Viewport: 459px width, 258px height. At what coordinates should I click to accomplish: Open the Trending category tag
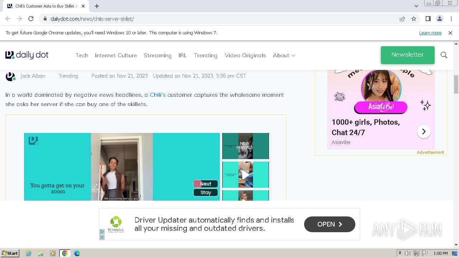[x=68, y=76]
